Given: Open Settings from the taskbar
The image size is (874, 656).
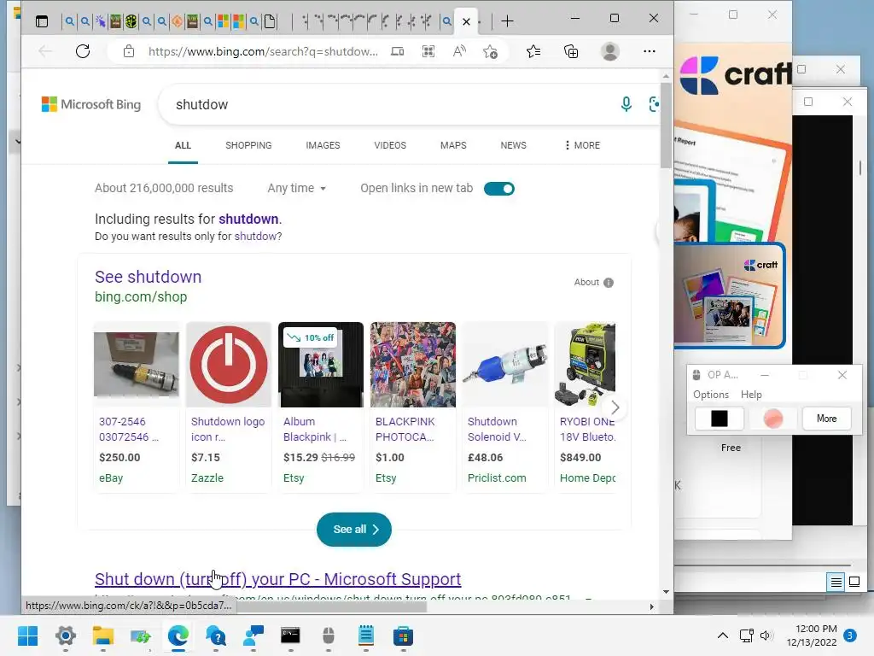Looking at the screenshot, I should 65,635.
